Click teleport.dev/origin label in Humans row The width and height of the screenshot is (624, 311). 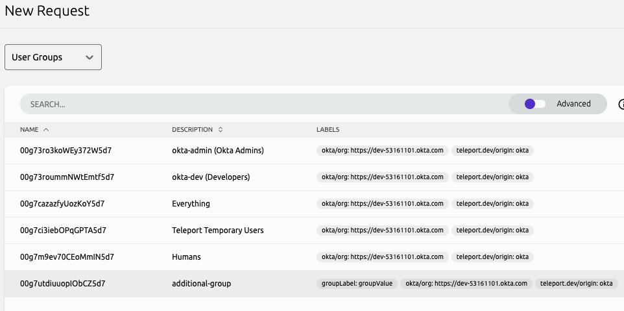click(x=492, y=257)
